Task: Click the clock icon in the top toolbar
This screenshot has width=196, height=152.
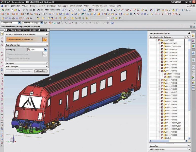Action: point(187,10)
